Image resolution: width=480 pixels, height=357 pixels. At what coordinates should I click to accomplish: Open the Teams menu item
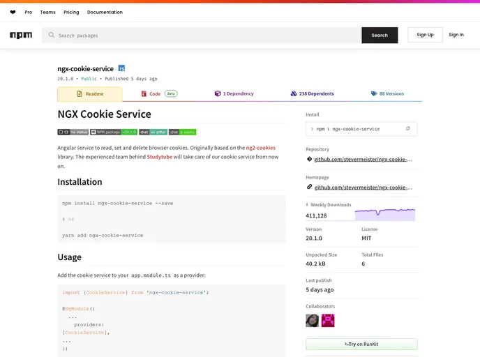[47, 13]
